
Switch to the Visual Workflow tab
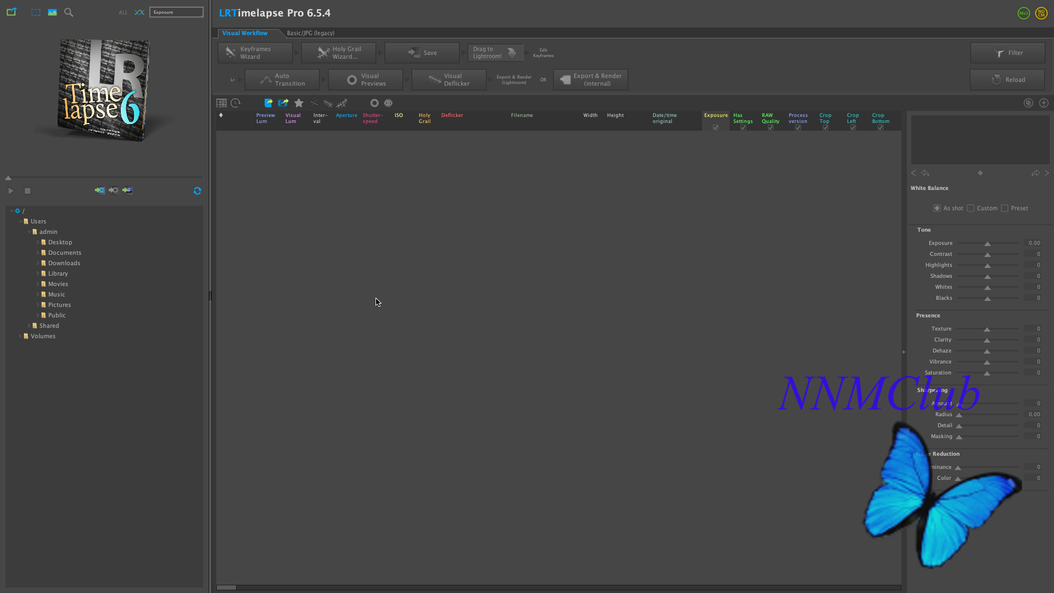[245, 33]
